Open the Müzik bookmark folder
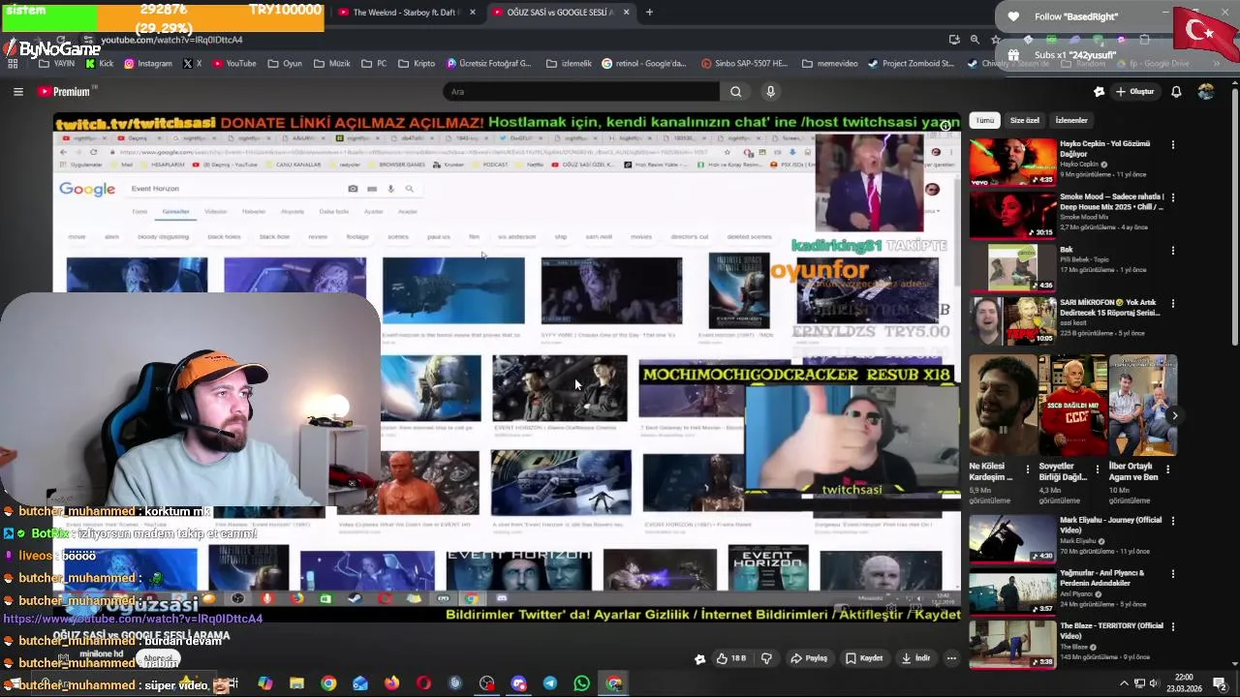 [332, 64]
